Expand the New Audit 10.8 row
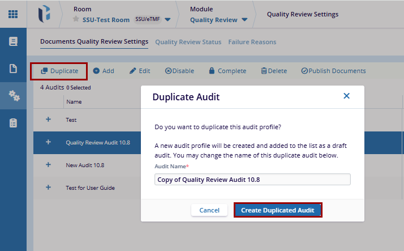Screen dimensions: 404x251 48,165
